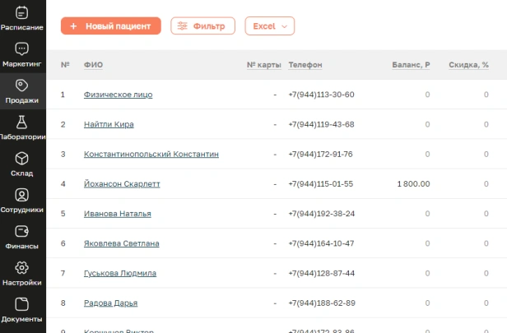
Task: Open the Физическое лицо record
Action: click(x=118, y=95)
